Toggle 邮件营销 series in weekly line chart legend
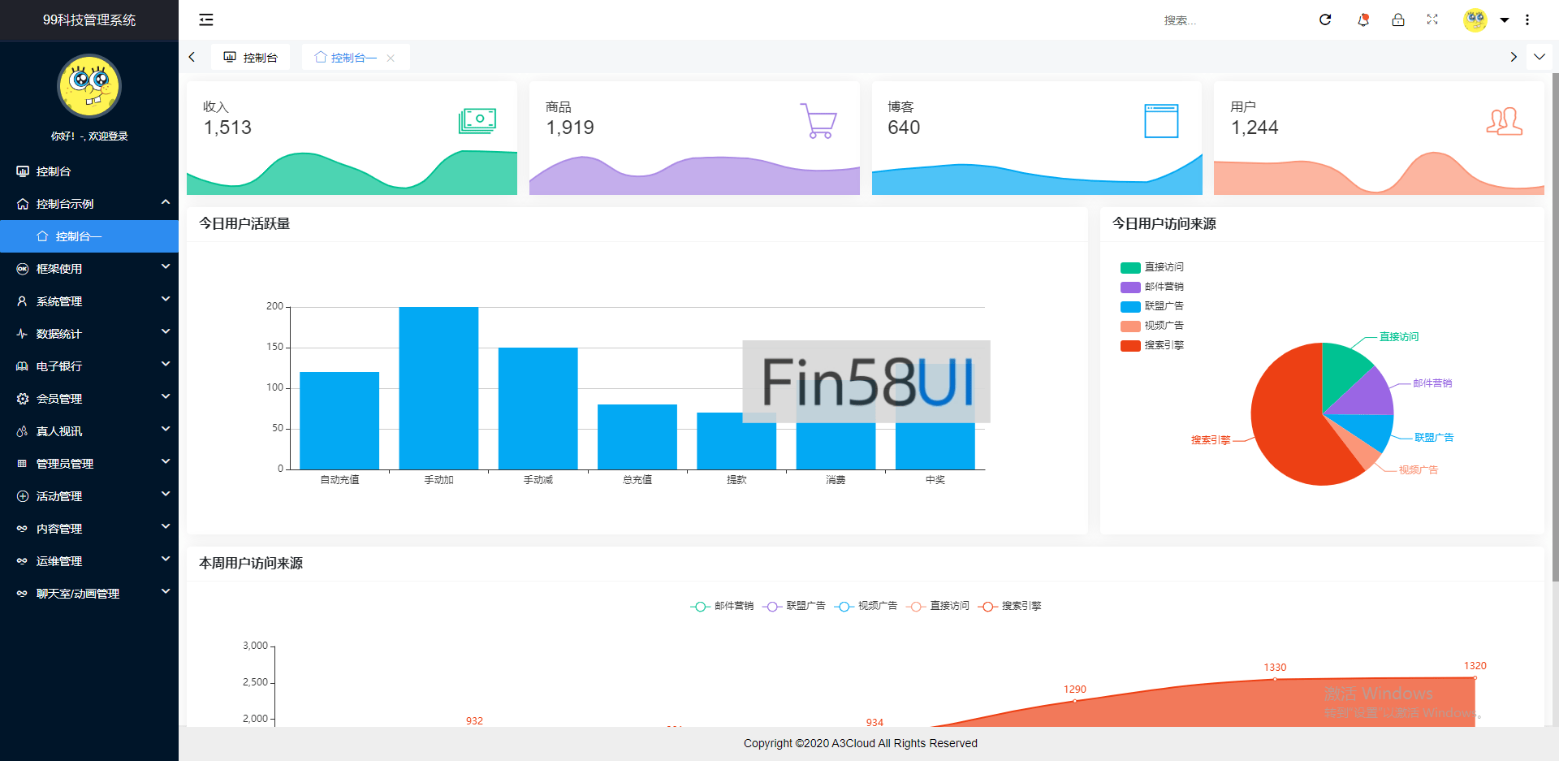This screenshot has height=761, width=1559. [723, 606]
